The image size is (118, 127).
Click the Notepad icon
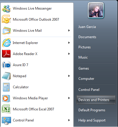6,76
